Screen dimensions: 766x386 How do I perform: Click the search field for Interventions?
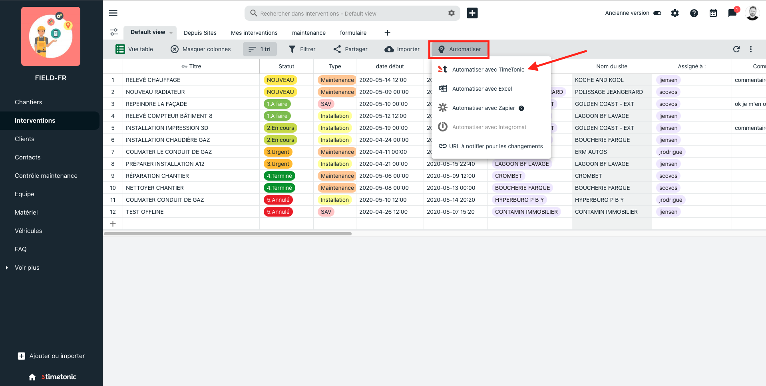pyautogui.click(x=352, y=13)
